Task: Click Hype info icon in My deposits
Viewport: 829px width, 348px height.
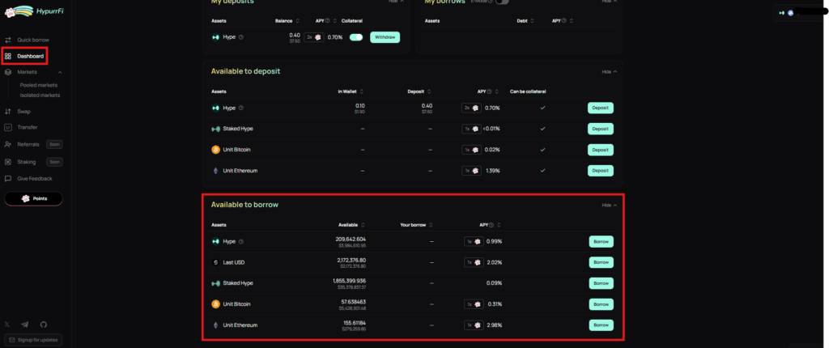Action: point(241,37)
